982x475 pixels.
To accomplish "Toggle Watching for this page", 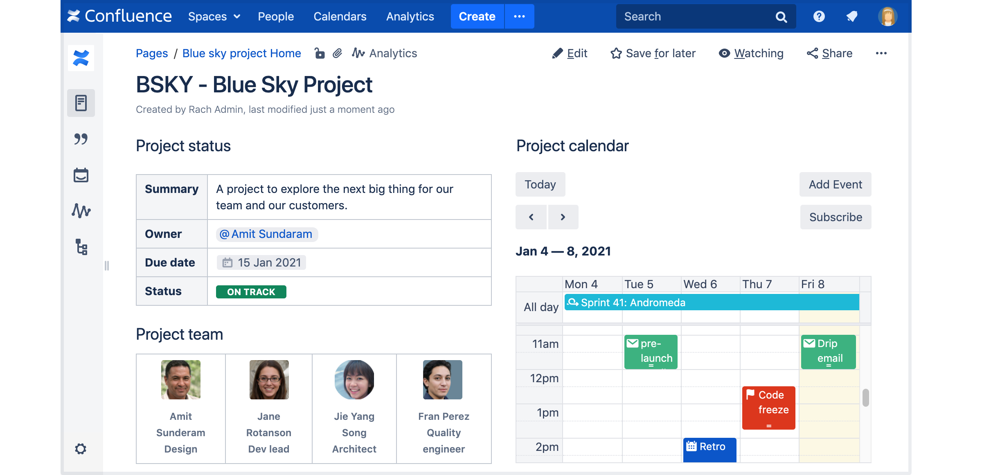I will point(751,53).
